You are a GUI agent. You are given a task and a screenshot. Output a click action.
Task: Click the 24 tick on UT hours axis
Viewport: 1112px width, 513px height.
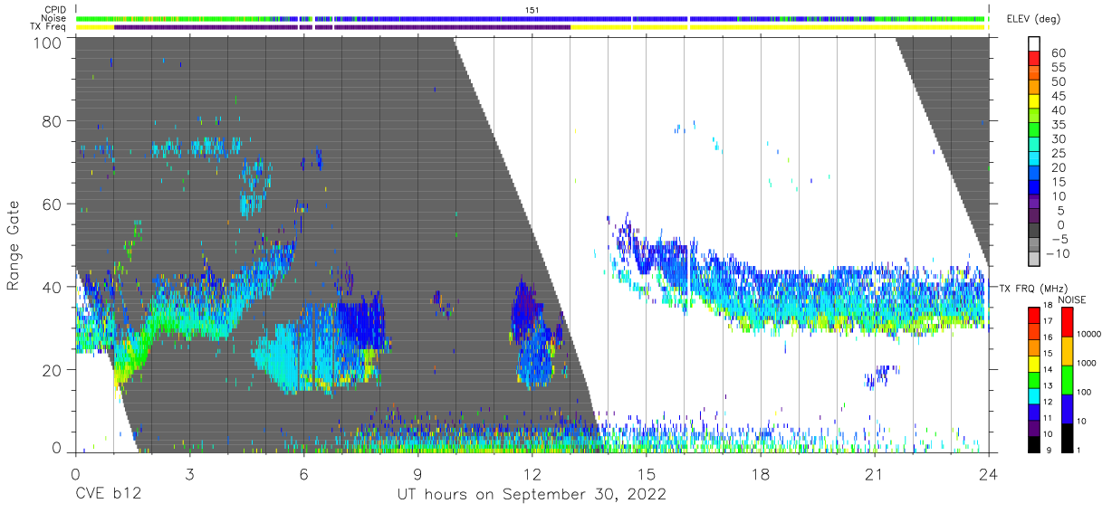pyautogui.click(x=988, y=473)
